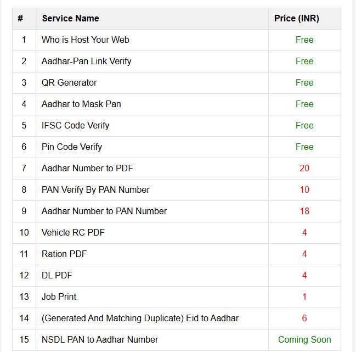Click the 'Ration PDF' row

(64, 254)
